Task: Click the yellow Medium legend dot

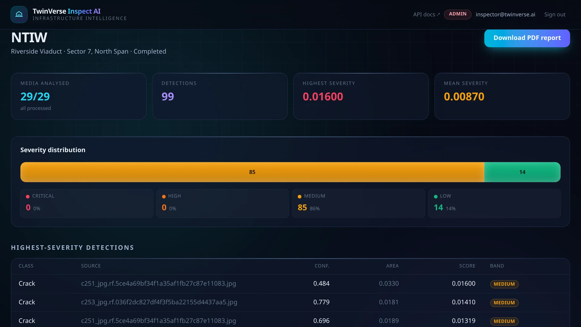Action: point(300,197)
